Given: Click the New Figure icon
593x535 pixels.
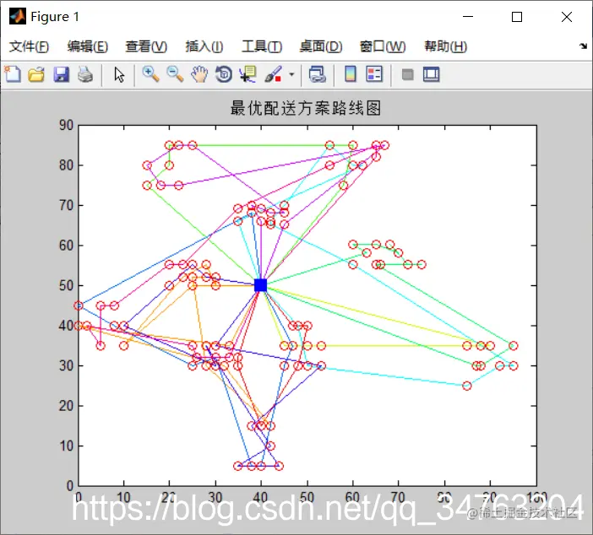Looking at the screenshot, I should coord(13,74).
